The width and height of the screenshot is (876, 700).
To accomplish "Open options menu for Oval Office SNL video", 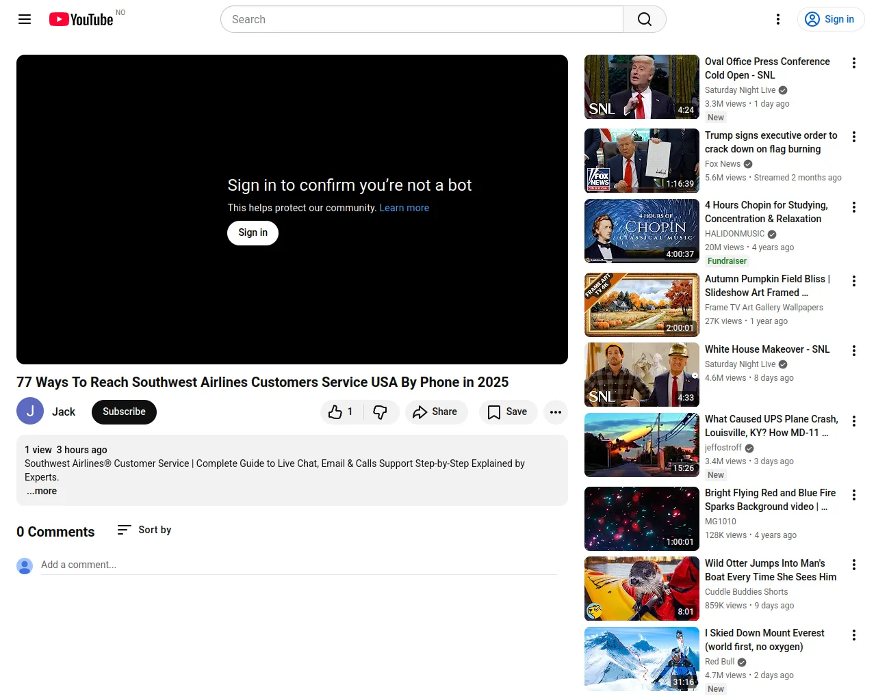I will click(x=853, y=64).
